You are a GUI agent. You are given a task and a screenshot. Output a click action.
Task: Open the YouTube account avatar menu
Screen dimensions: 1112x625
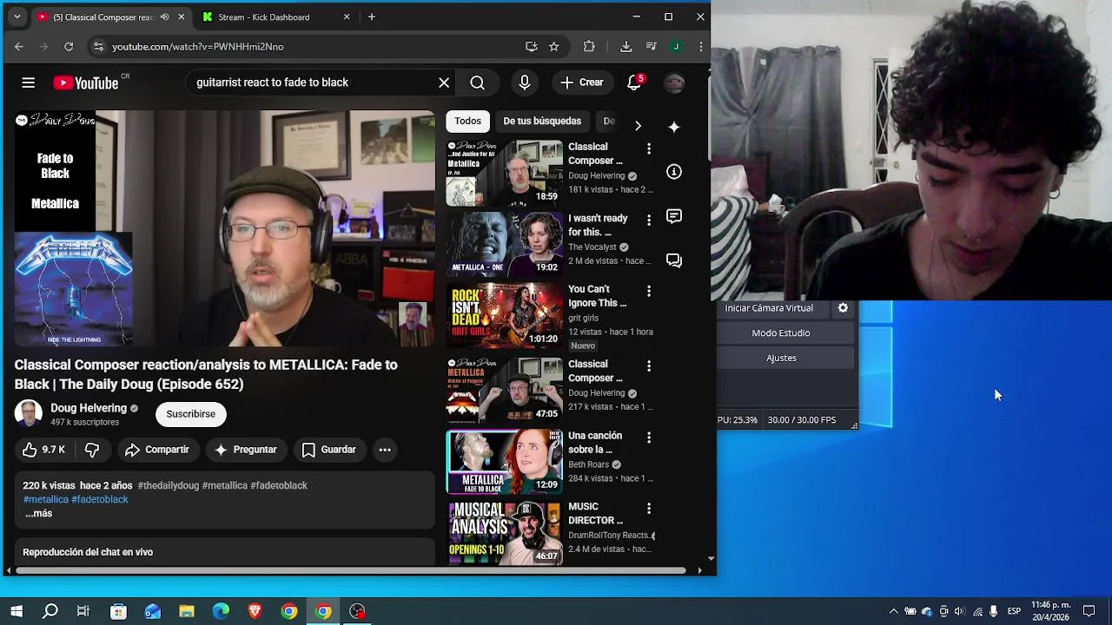[x=674, y=82]
